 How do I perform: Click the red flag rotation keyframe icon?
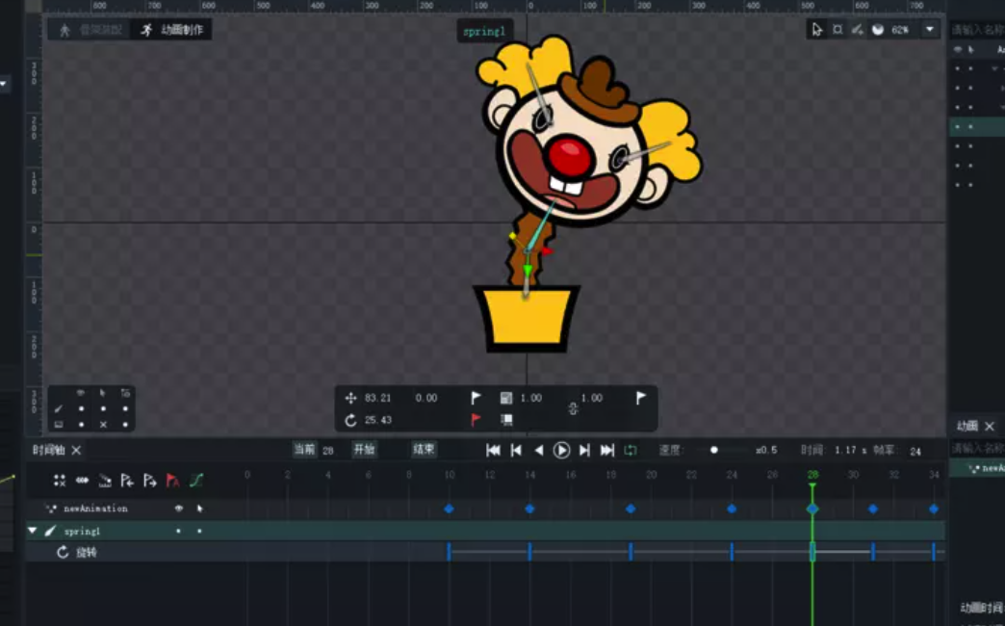tap(476, 420)
